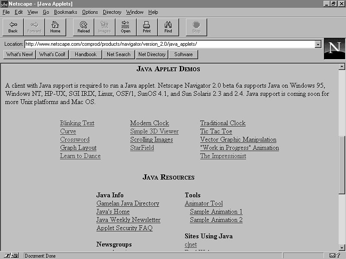This screenshot has height=259, width=346.
Task: Click the security key status icon
Action: click(x=11, y=256)
